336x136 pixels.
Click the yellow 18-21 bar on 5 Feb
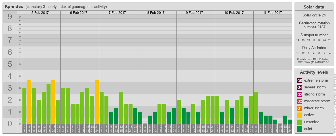[53, 102]
